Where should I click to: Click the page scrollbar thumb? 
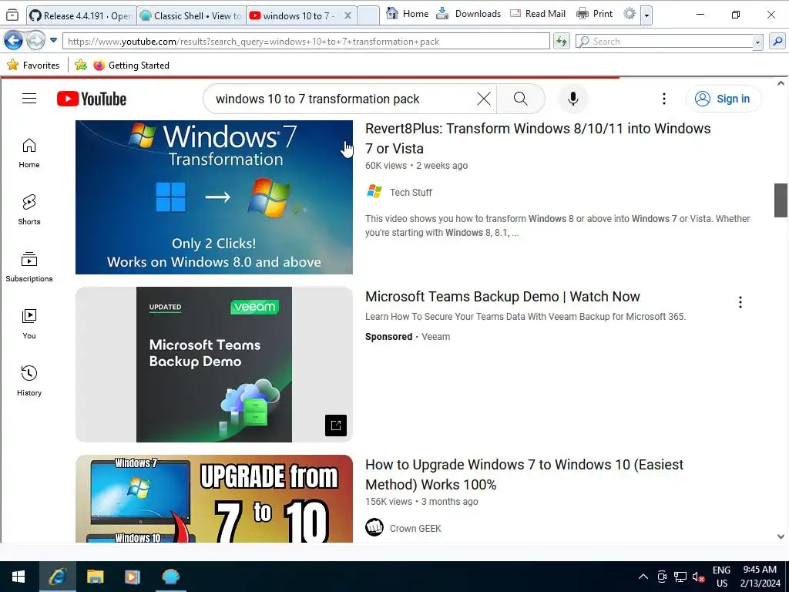(x=781, y=200)
